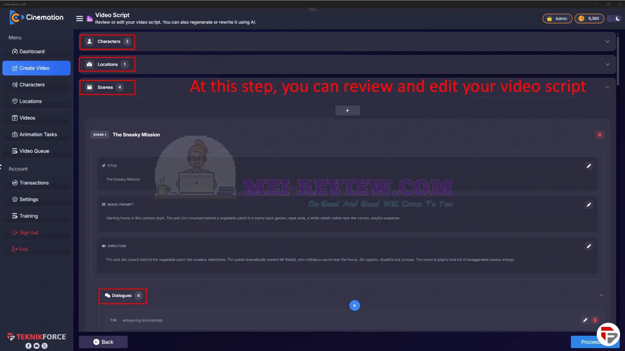Open Teknikforce X (Twitter) icon

coord(45,346)
